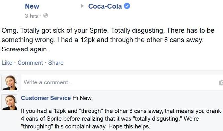Click the Hi New greeting text
This screenshot has width=223, height=131.
(83, 98)
